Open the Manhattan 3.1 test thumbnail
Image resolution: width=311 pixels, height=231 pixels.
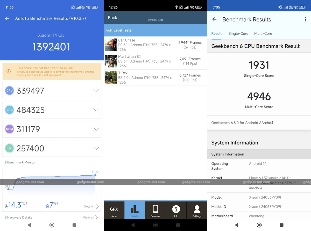[111, 61]
